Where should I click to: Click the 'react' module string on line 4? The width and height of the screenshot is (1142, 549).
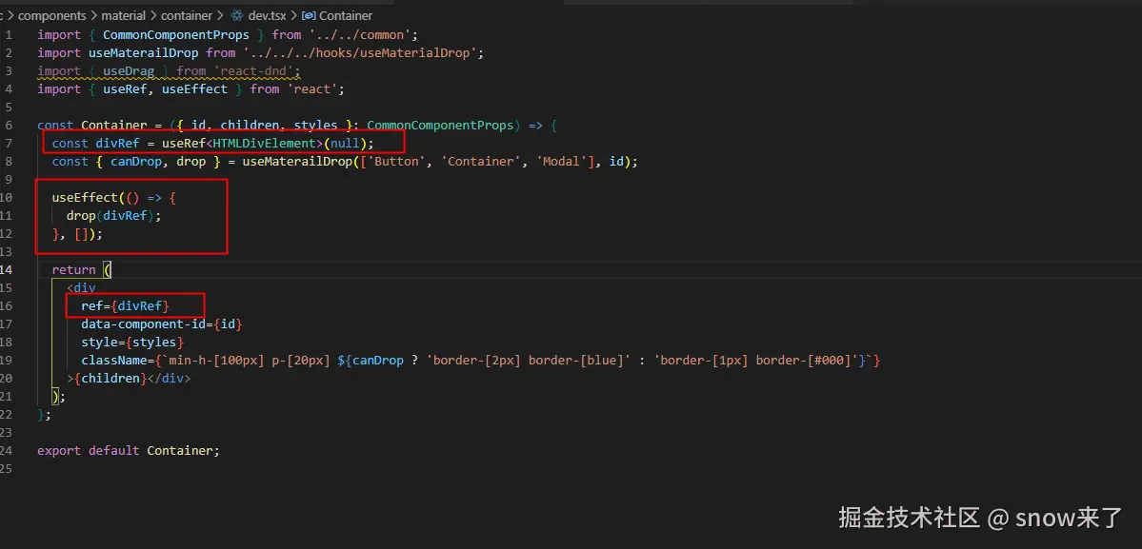311,88
